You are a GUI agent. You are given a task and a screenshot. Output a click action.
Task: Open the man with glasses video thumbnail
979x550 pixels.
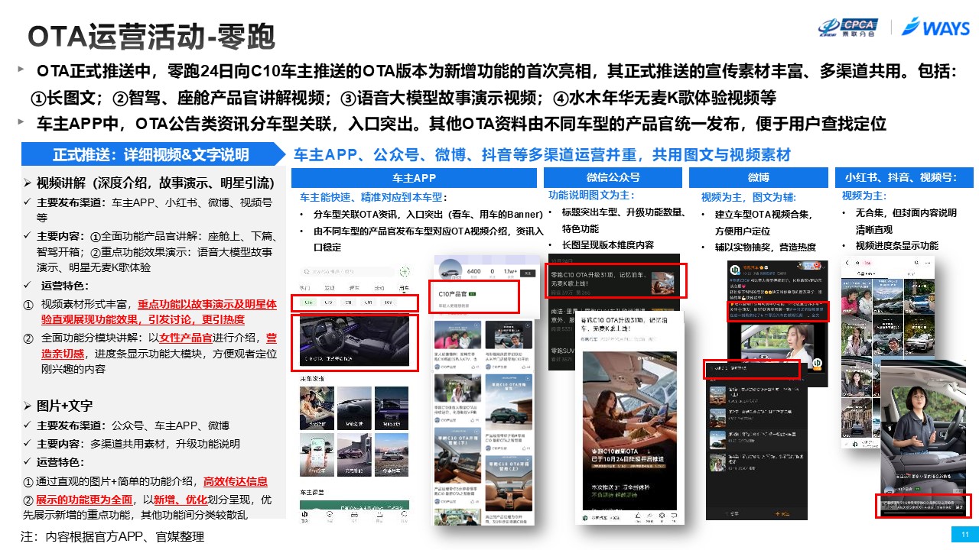coord(888,335)
